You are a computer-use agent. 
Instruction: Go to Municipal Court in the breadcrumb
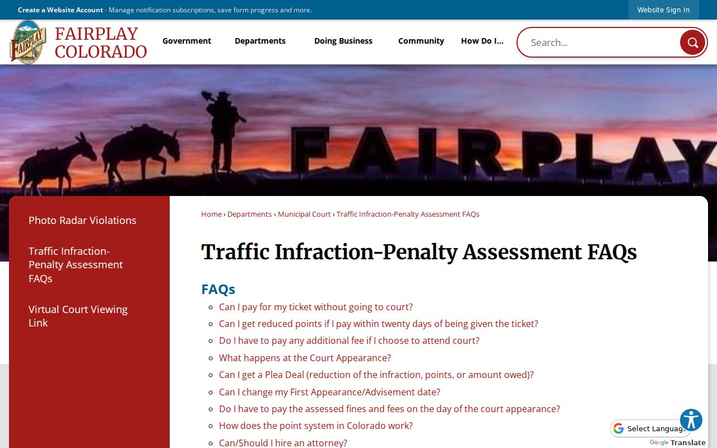pyautogui.click(x=304, y=214)
